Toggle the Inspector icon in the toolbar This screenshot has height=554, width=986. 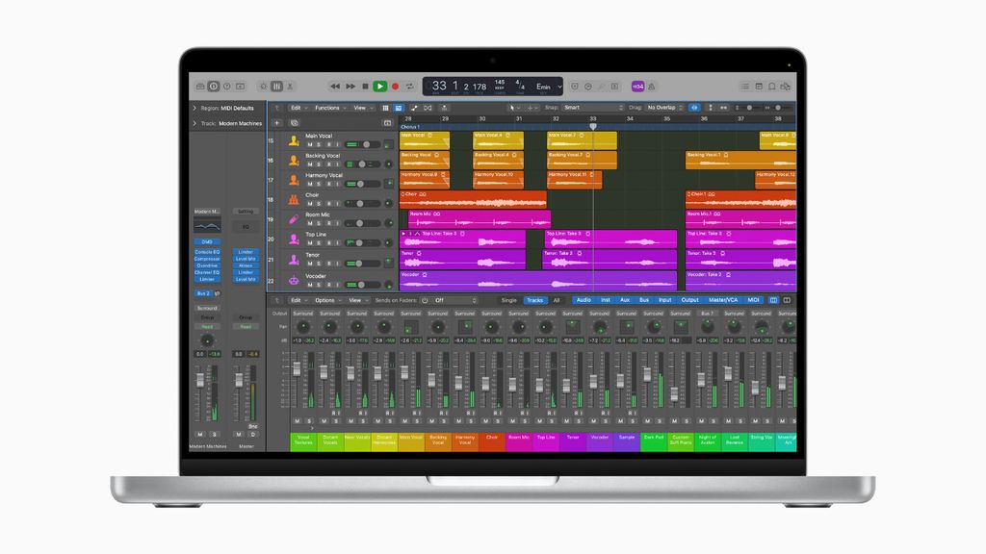[x=215, y=86]
